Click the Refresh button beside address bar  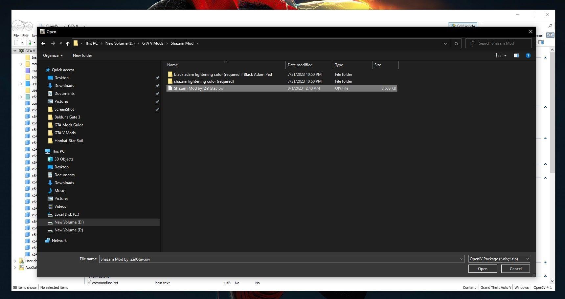456,43
